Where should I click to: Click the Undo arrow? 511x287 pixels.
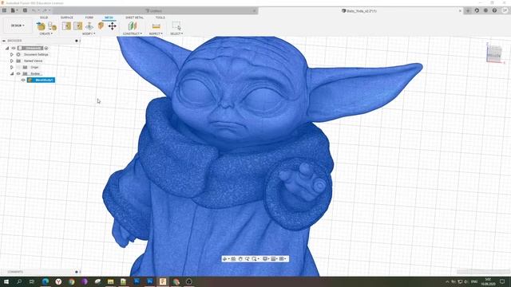[34, 10]
